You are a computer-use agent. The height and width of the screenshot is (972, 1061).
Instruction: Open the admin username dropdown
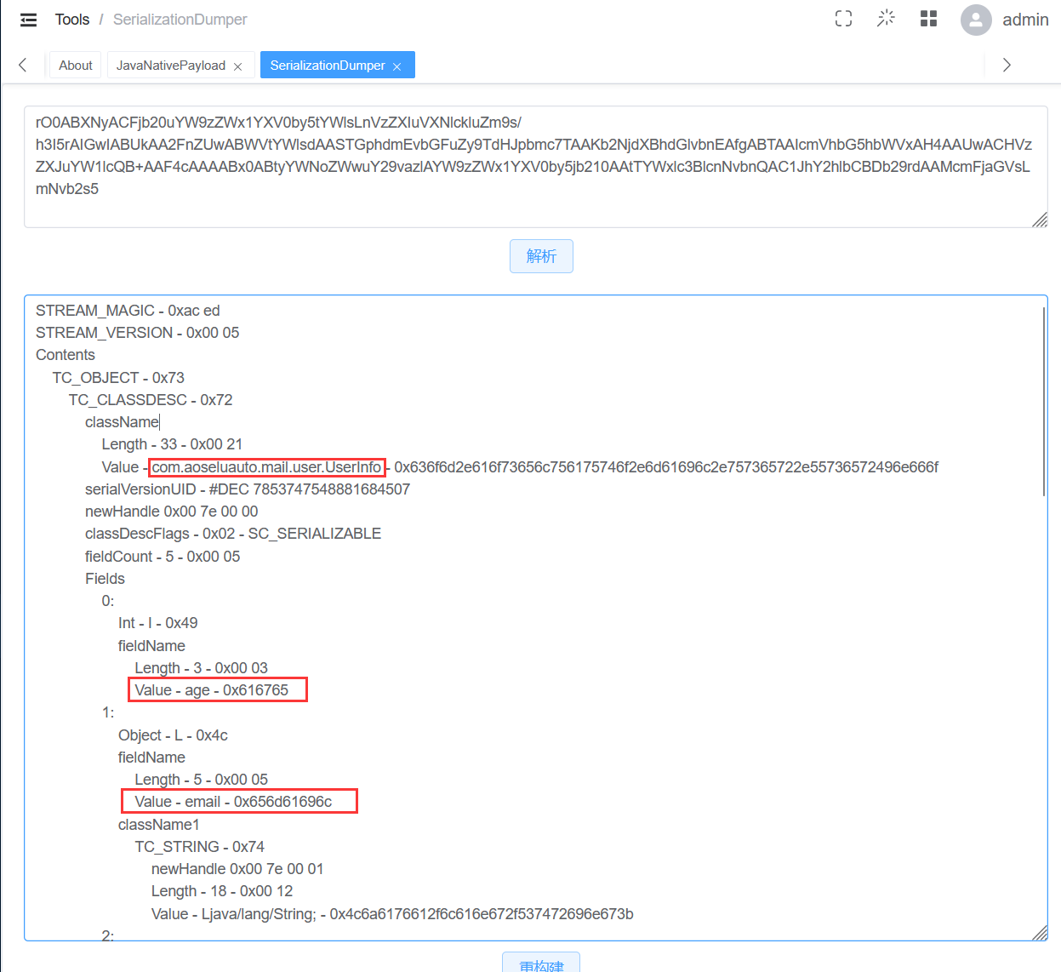1024,20
